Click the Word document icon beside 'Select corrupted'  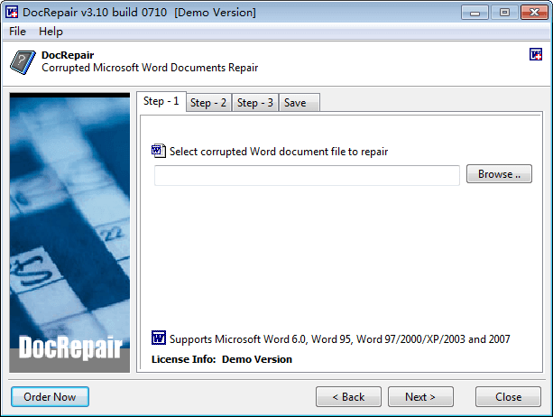click(x=159, y=151)
